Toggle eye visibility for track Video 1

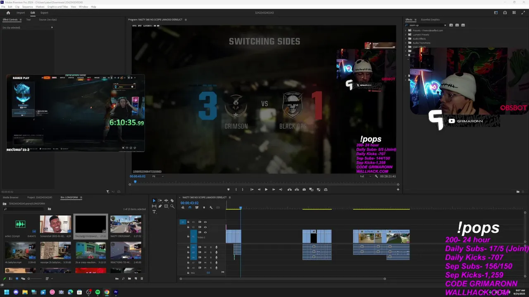[205, 232]
